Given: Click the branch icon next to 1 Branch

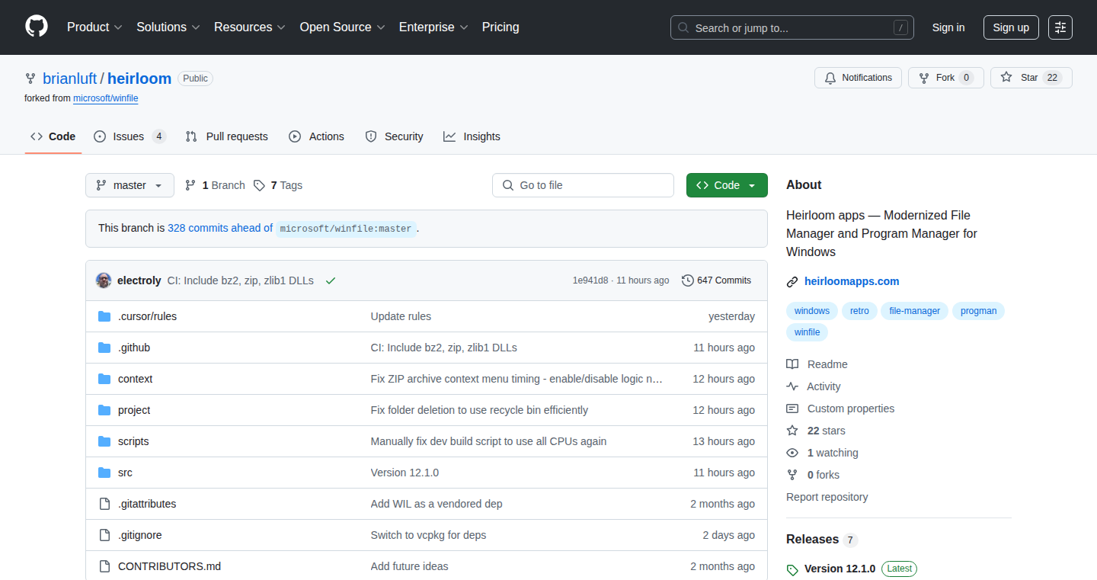Looking at the screenshot, I should (x=190, y=185).
